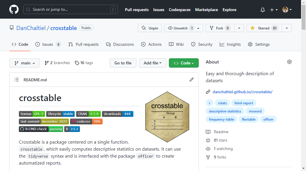Click the search or jump to field
The image size is (306, 171).
click(x=70, y=9)
